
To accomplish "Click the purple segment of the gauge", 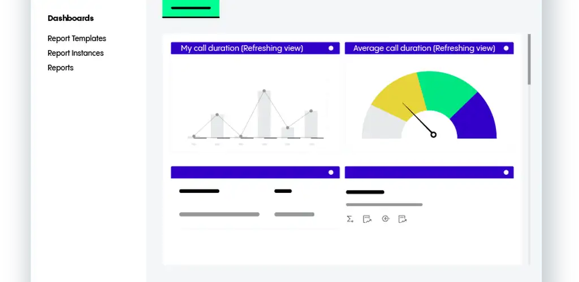I will pyautogui.click(x=478, y=120).
